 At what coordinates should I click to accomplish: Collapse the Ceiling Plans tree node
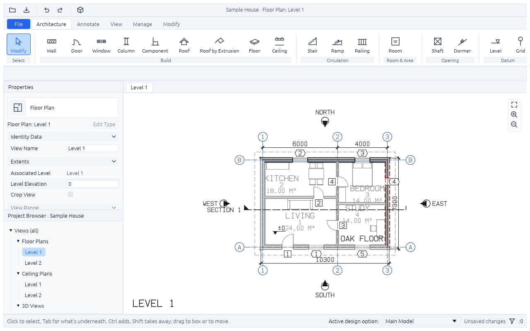coord(18,273)
